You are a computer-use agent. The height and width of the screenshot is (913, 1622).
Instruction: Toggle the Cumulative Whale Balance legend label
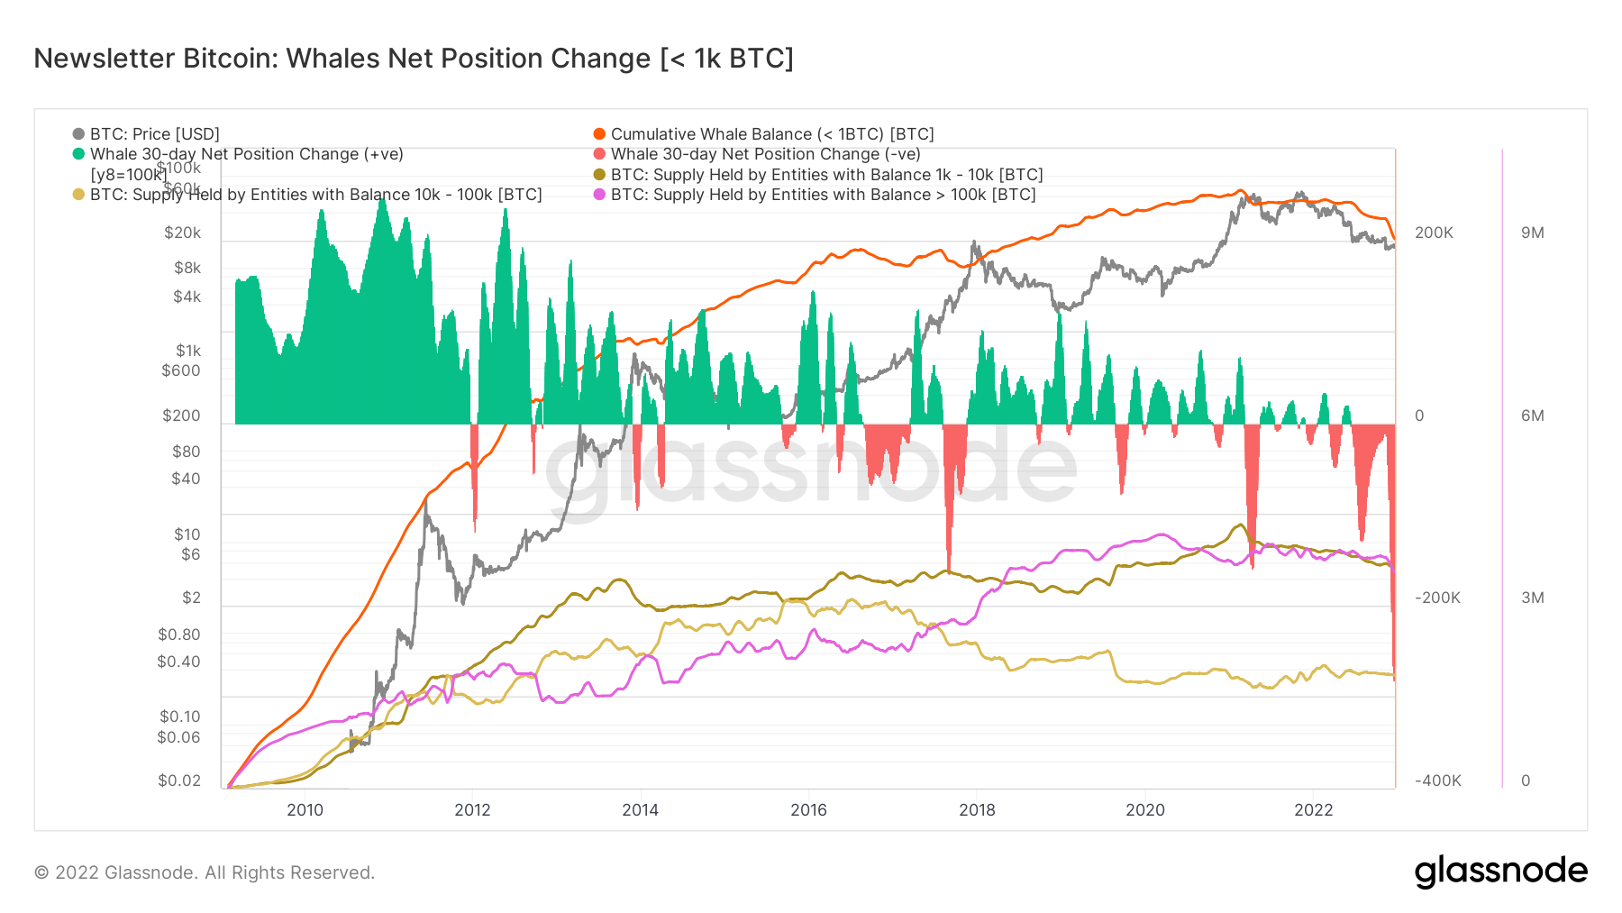pyautogui.click(x=772, y=134)
